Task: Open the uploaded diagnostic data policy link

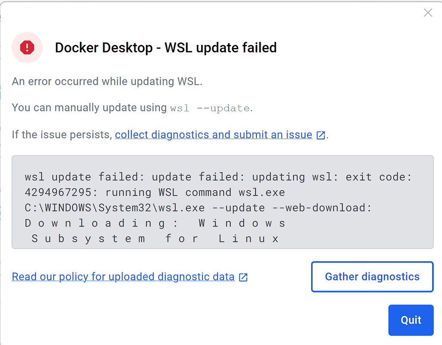Action: click(123, 277)
